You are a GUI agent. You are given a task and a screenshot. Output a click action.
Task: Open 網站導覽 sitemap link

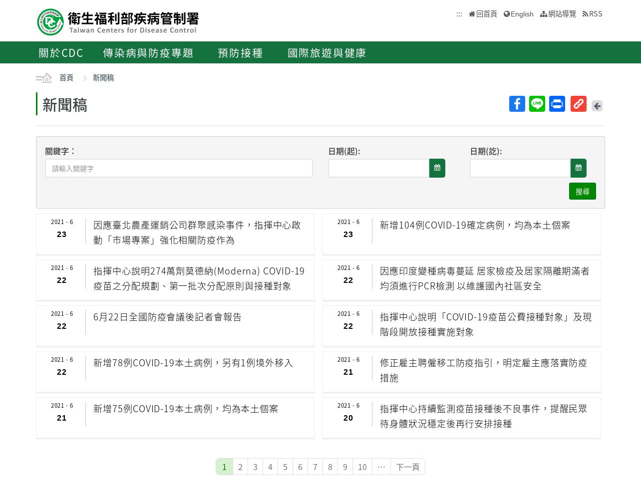pyautogui.click(x=558, y=14)
